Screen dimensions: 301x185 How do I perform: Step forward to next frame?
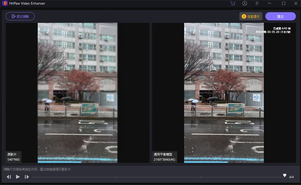click(27, 177)
